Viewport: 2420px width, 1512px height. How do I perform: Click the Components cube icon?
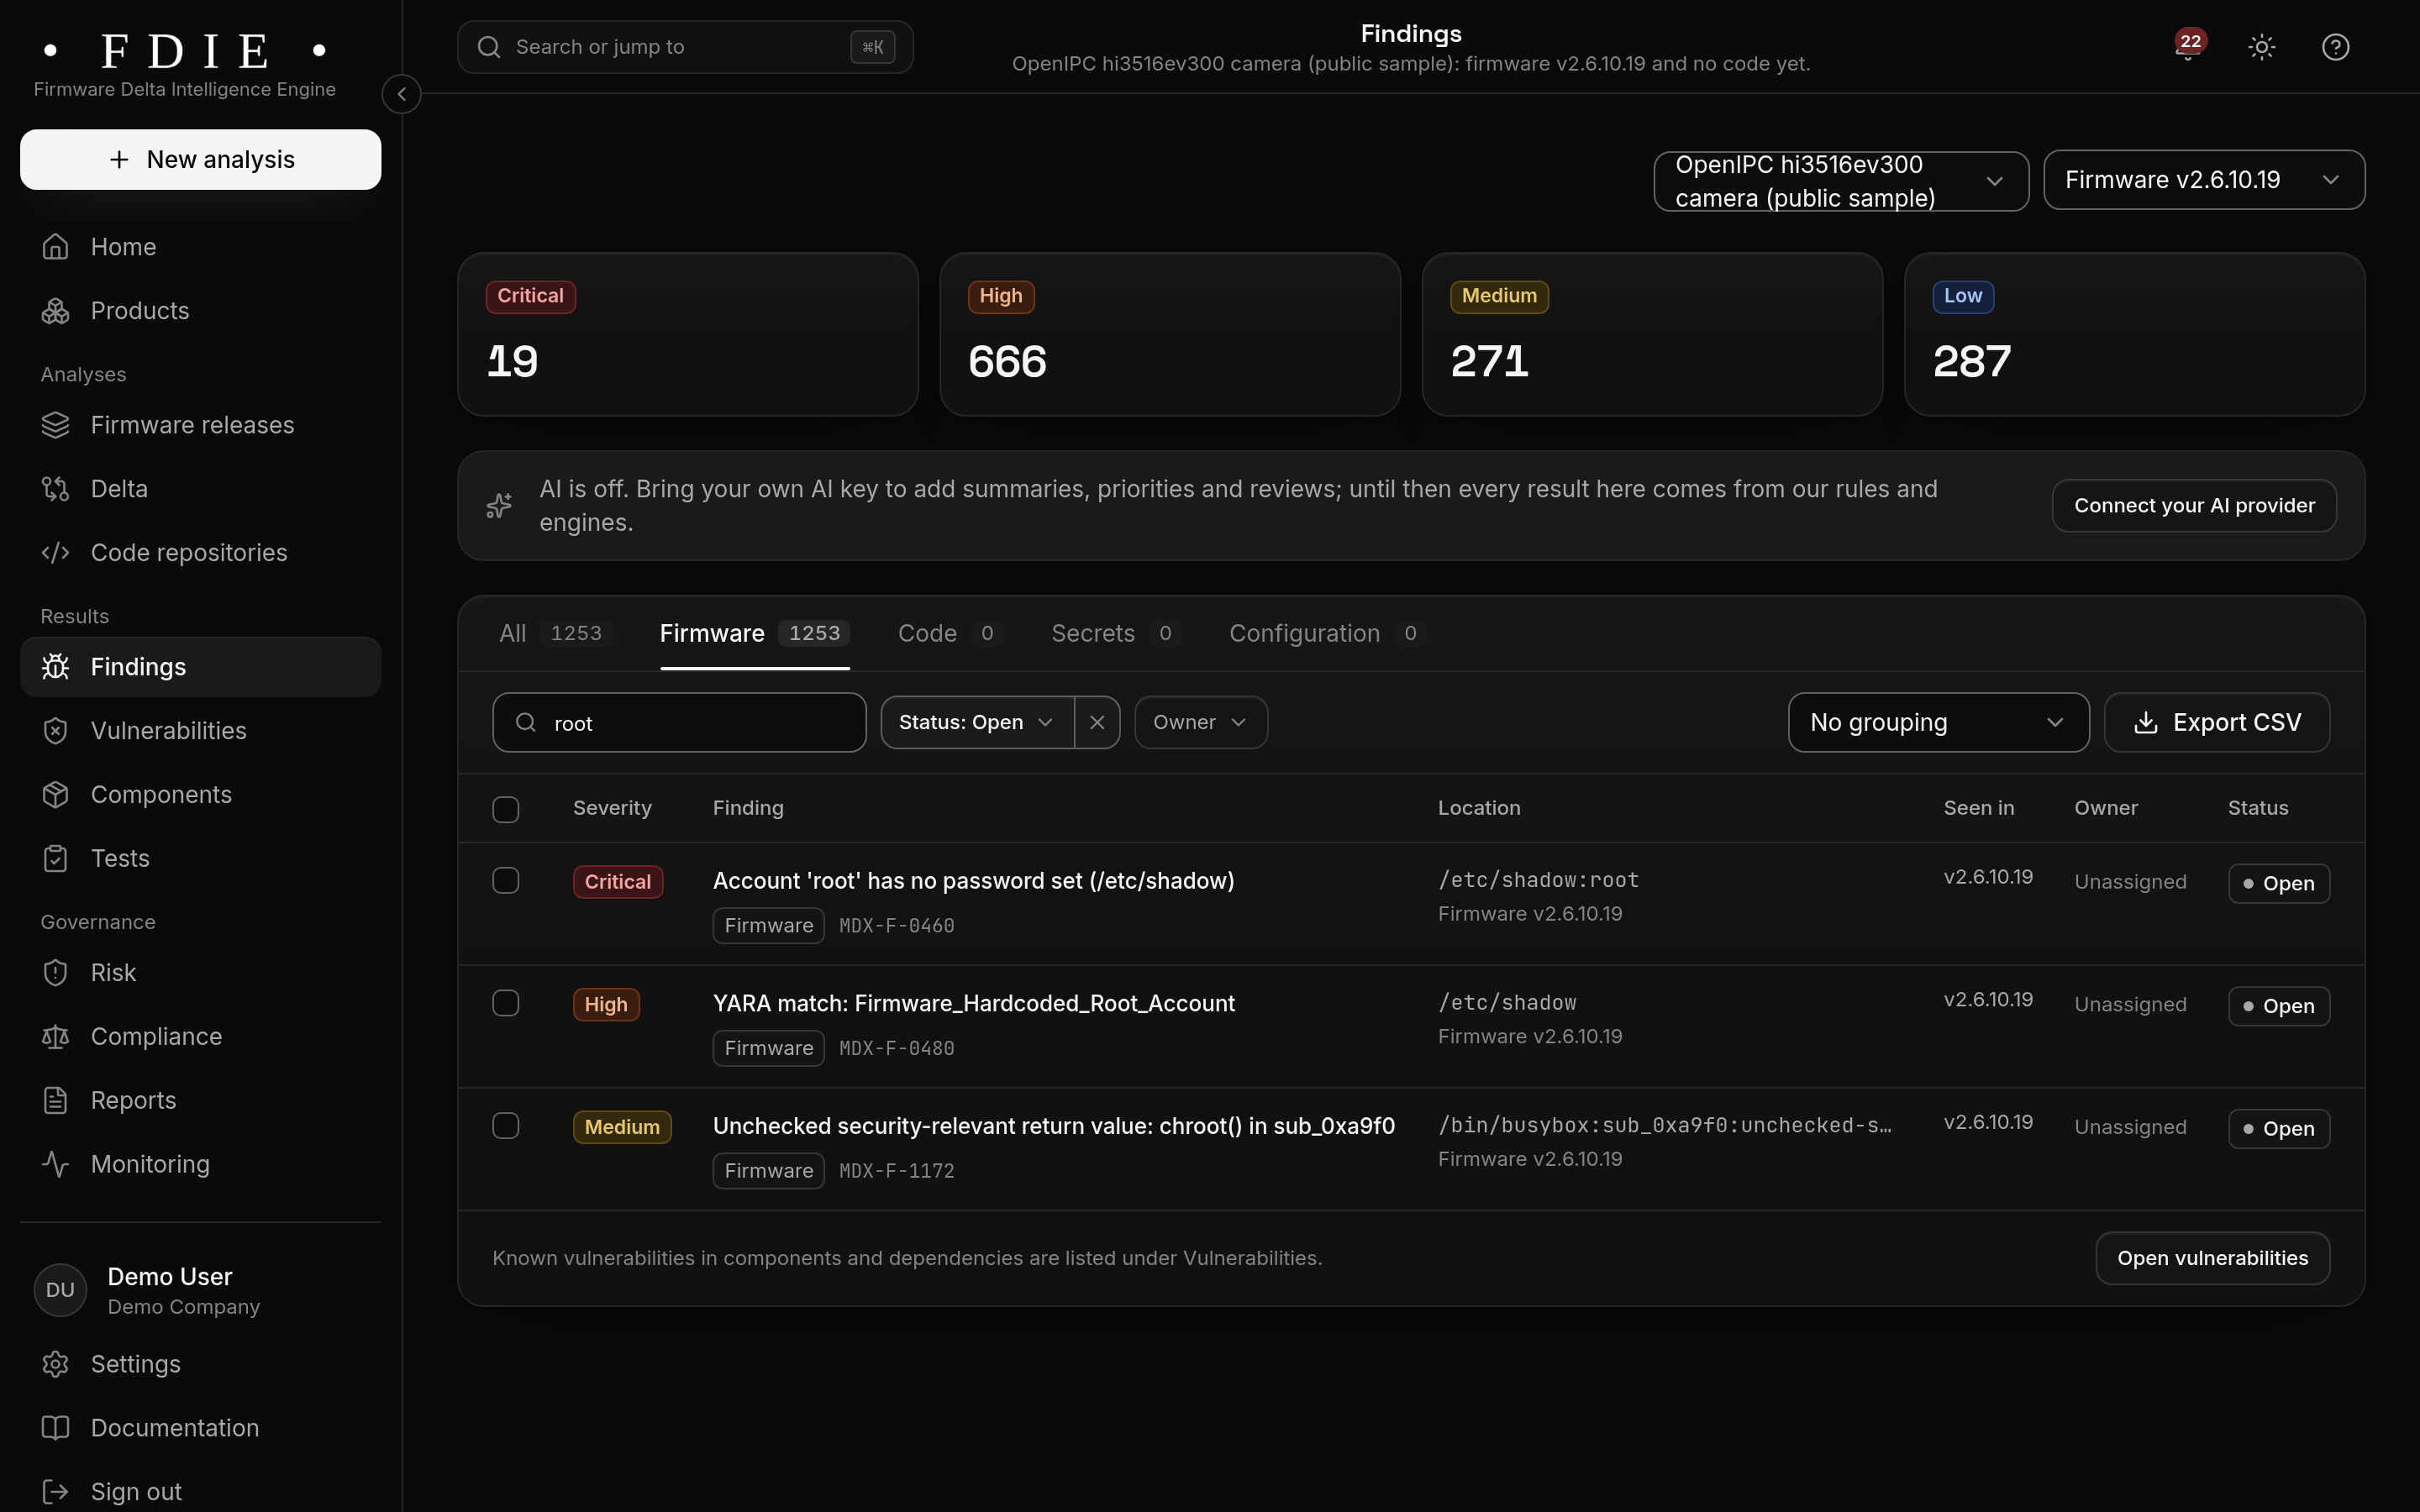pos(56,795)
